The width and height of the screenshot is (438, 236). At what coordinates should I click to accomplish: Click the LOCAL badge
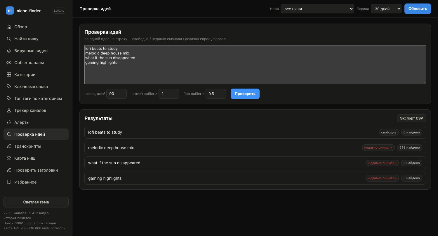(59, 10)
